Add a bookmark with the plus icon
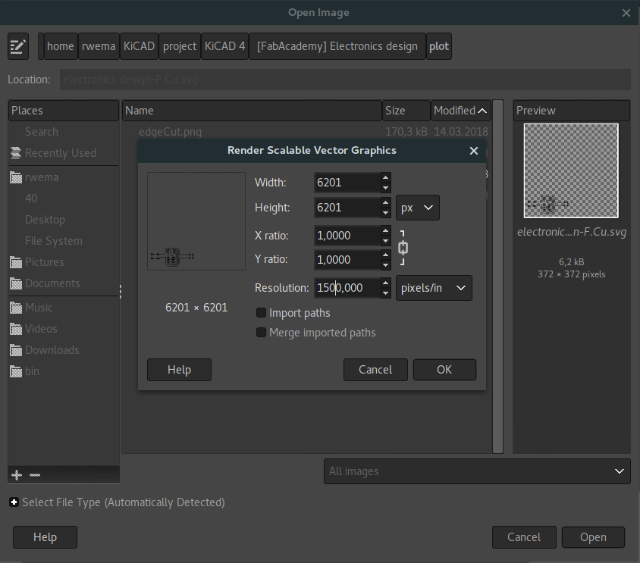The image size is (640, 563). tap(16, 475)
